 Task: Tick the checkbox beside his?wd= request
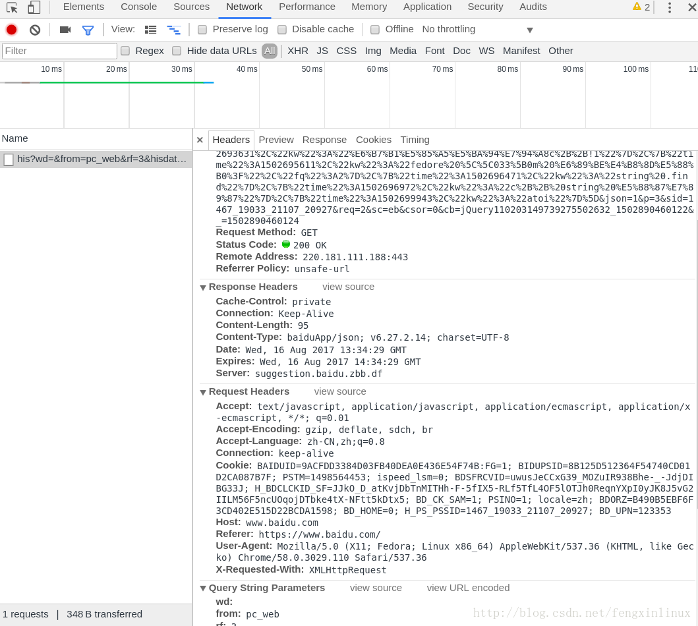point(9,159)
